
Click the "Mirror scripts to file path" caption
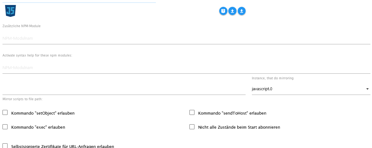(x=23, y=99)
